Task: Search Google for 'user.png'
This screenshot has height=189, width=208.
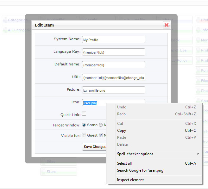Action: (x=141, y=170)
